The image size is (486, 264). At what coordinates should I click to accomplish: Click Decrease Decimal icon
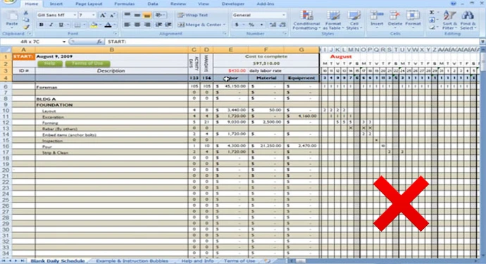[282, 25]
